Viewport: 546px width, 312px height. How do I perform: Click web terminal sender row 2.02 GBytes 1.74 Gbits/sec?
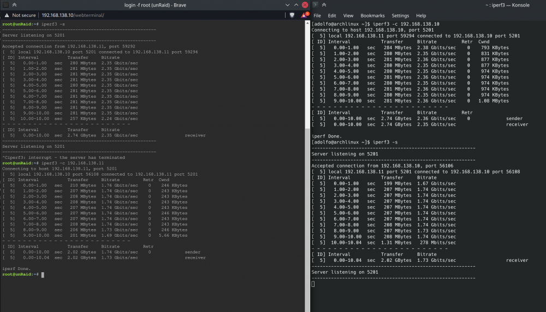pyautogui.click(x=101, y=252)
